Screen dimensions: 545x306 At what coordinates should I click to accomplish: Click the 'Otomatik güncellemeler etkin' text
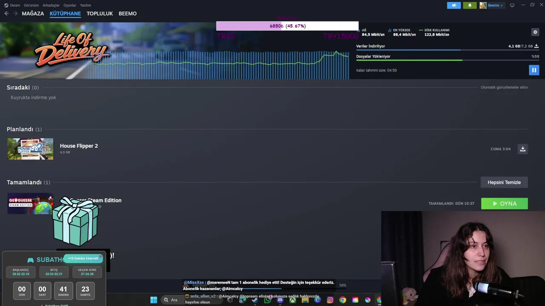pyautogui.click(x=504, y=88)
